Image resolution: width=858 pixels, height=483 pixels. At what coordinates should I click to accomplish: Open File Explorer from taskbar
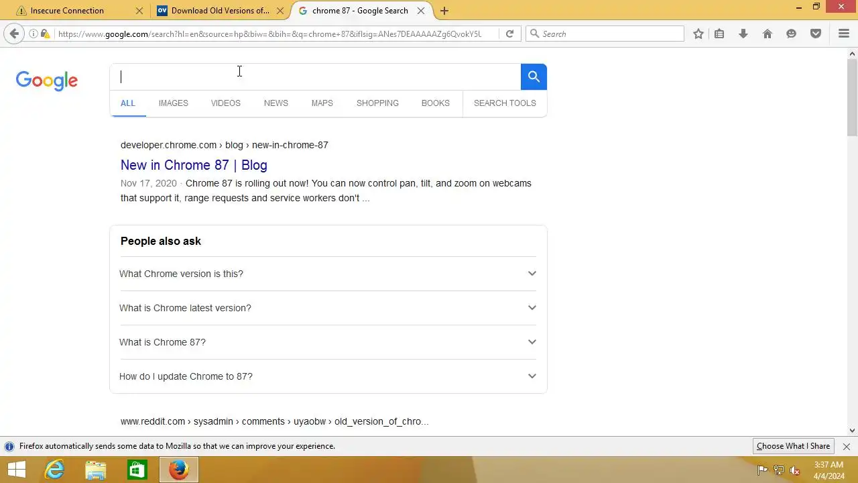(96, 470)
